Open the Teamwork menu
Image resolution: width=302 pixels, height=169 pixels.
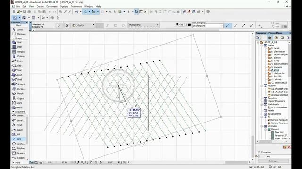pos(76,6)
